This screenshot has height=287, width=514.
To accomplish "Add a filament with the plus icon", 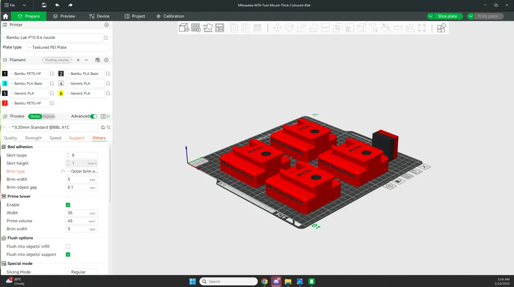I will 78,60.
